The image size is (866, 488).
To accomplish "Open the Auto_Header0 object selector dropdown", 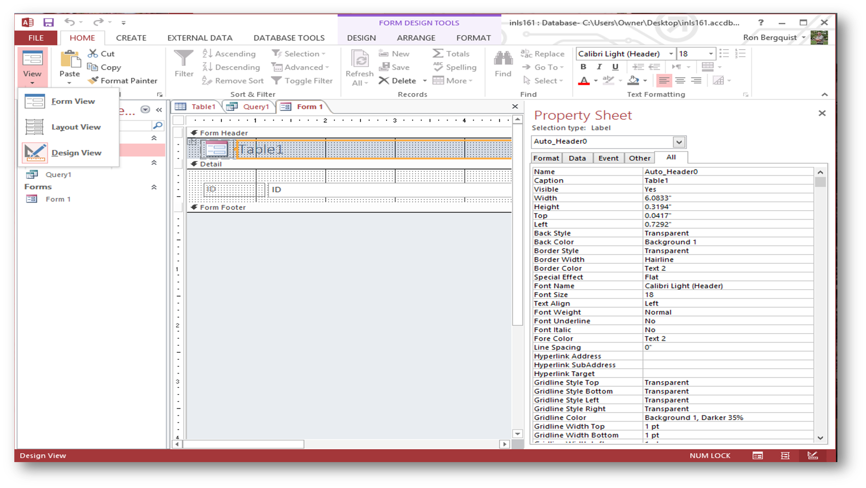I will click(x=679, y=142).
